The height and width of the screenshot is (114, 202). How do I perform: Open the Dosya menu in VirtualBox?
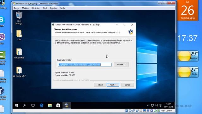(16, 8)
